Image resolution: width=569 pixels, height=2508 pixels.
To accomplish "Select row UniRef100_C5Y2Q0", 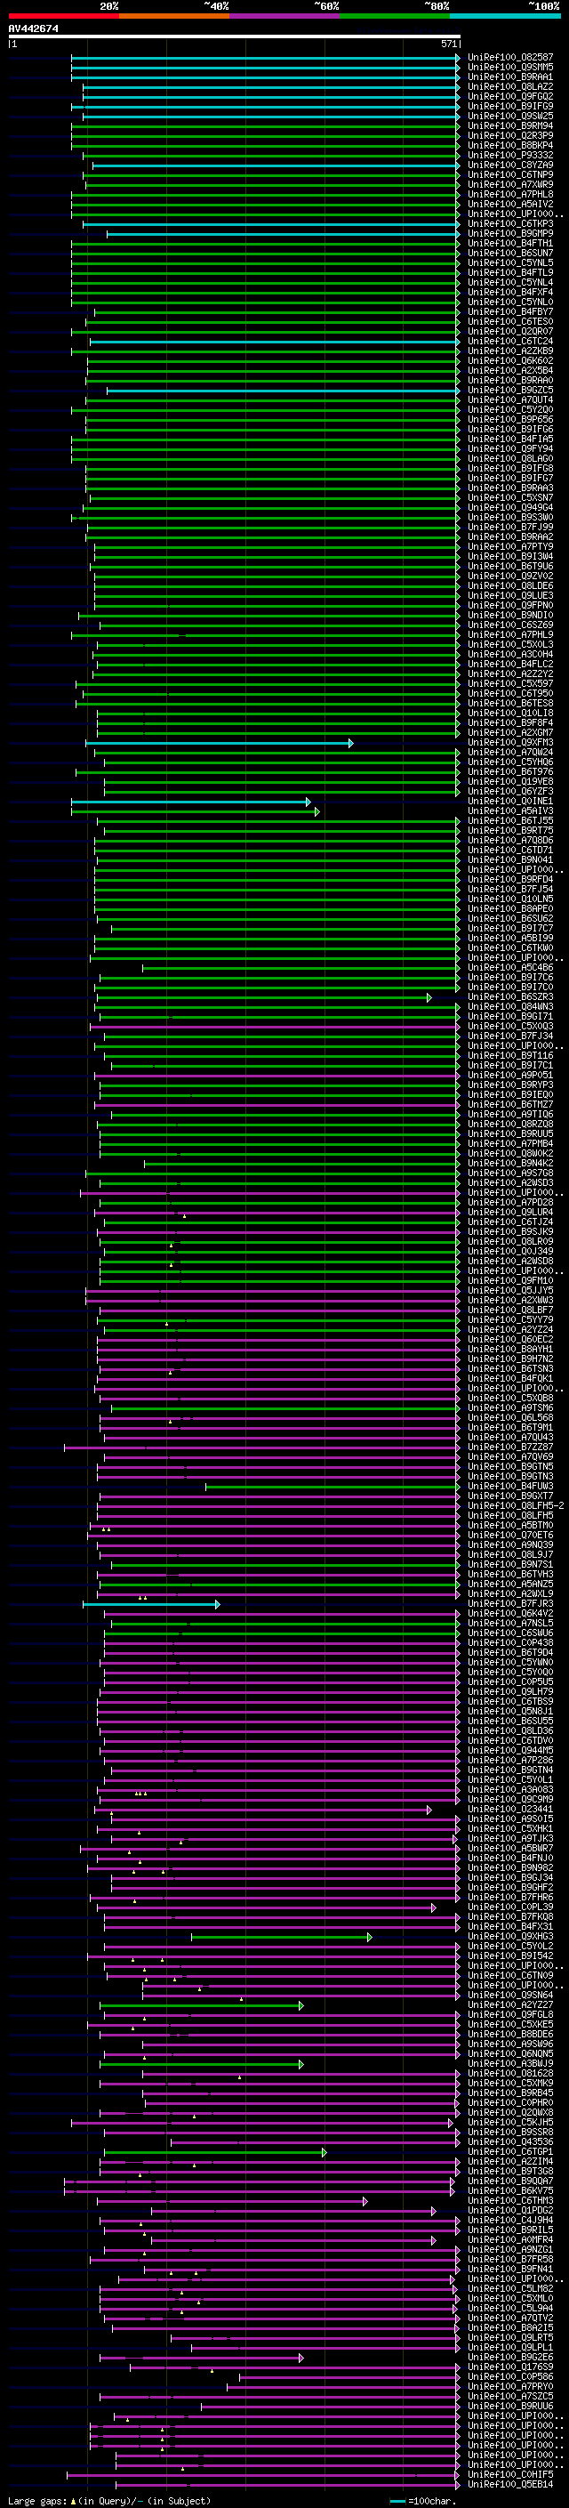I will (x=510, y=409).
